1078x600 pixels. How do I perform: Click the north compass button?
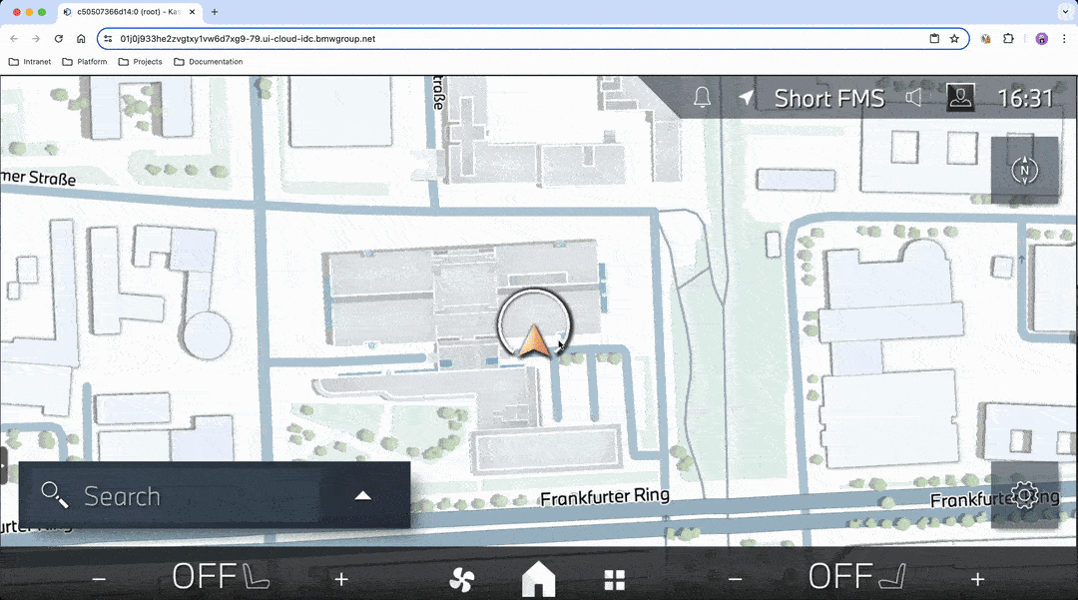1024,171
